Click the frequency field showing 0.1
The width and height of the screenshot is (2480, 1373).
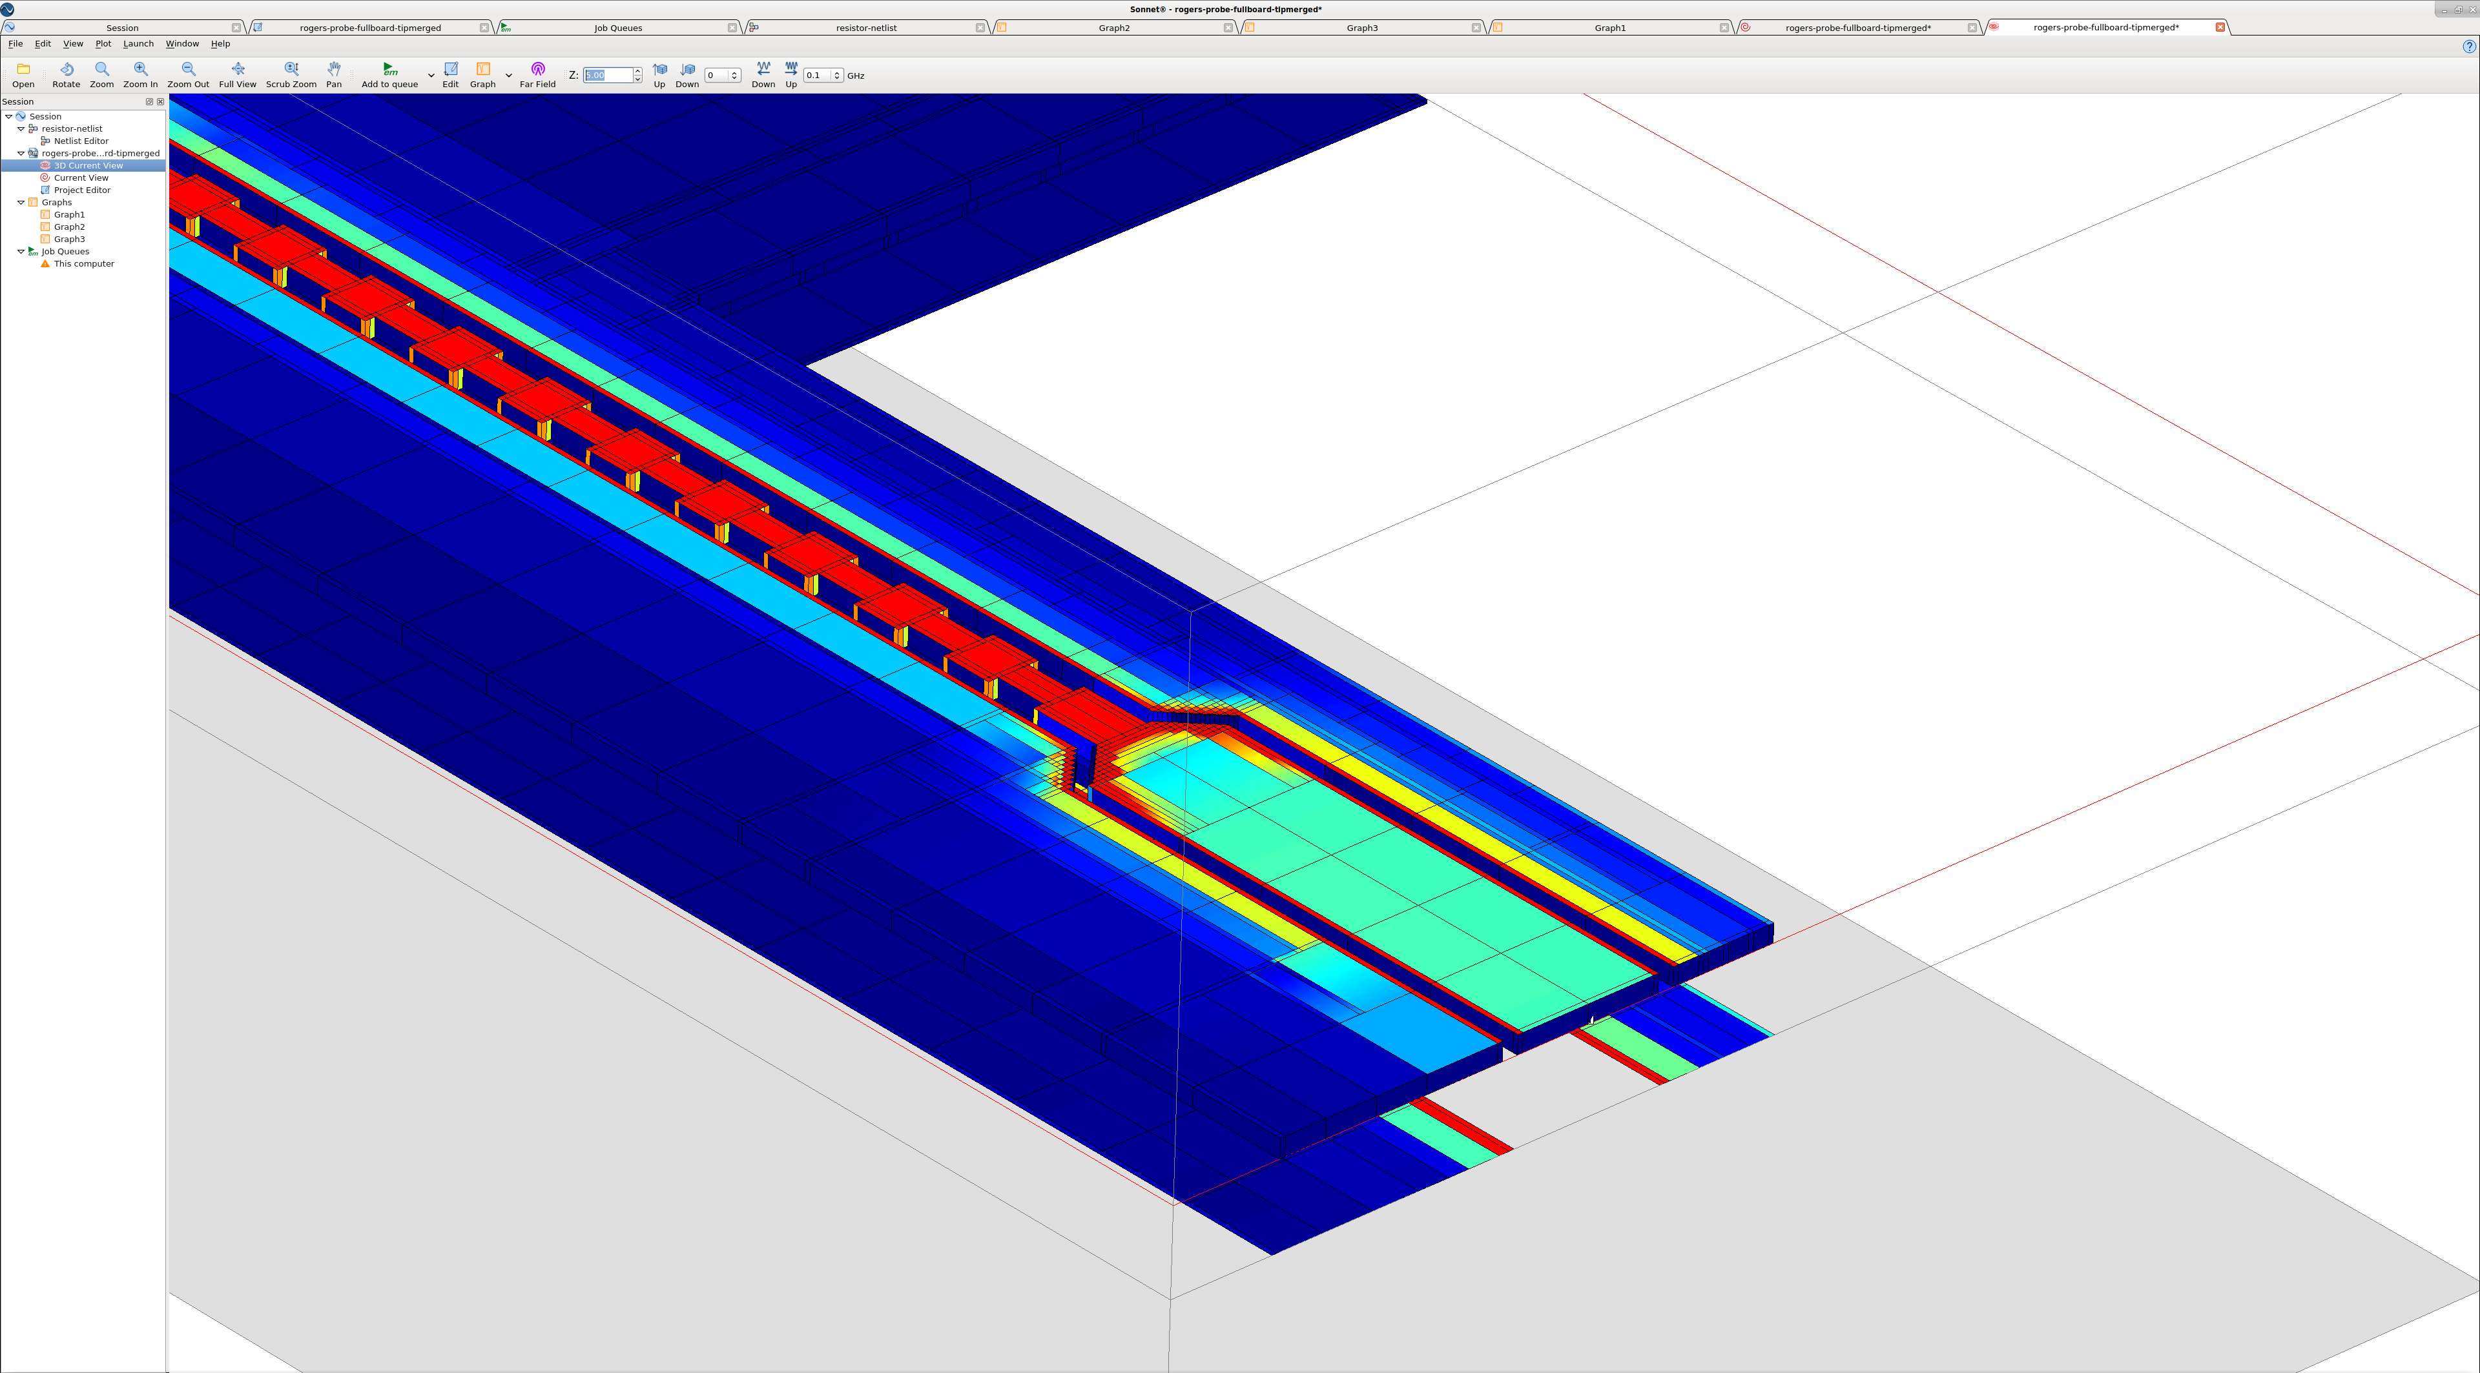(x=818, y=75)
